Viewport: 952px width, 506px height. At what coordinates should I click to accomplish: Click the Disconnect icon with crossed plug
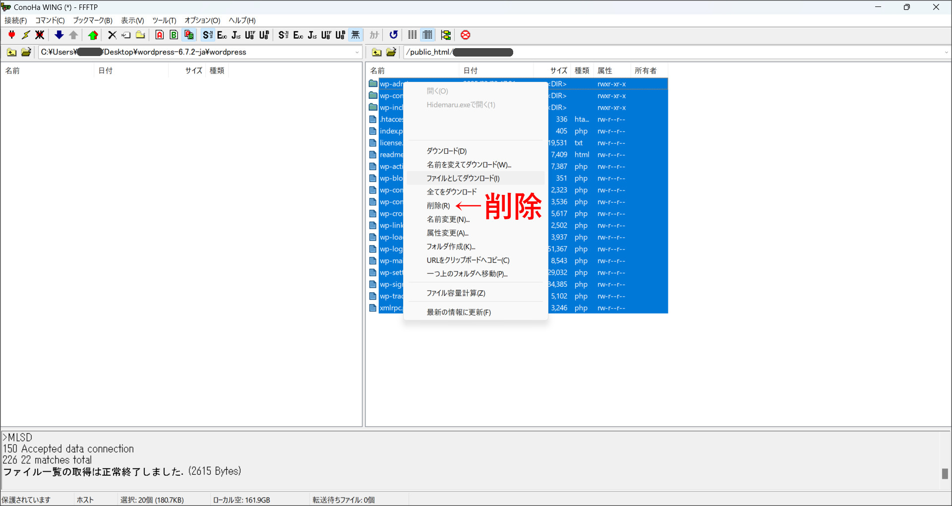(x=40, y=35)
